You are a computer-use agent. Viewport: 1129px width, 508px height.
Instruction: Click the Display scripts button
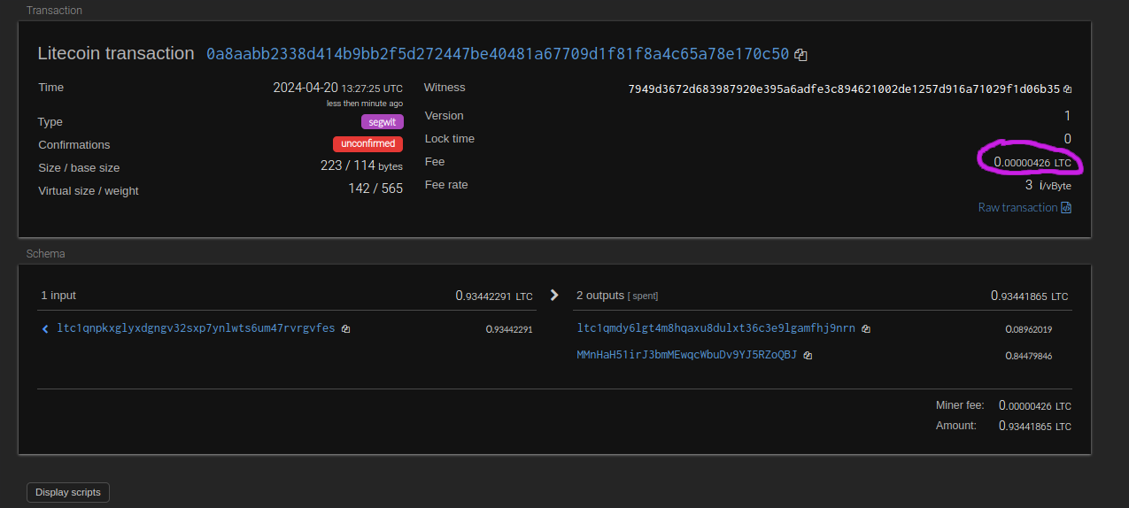[x=68, y=492]
